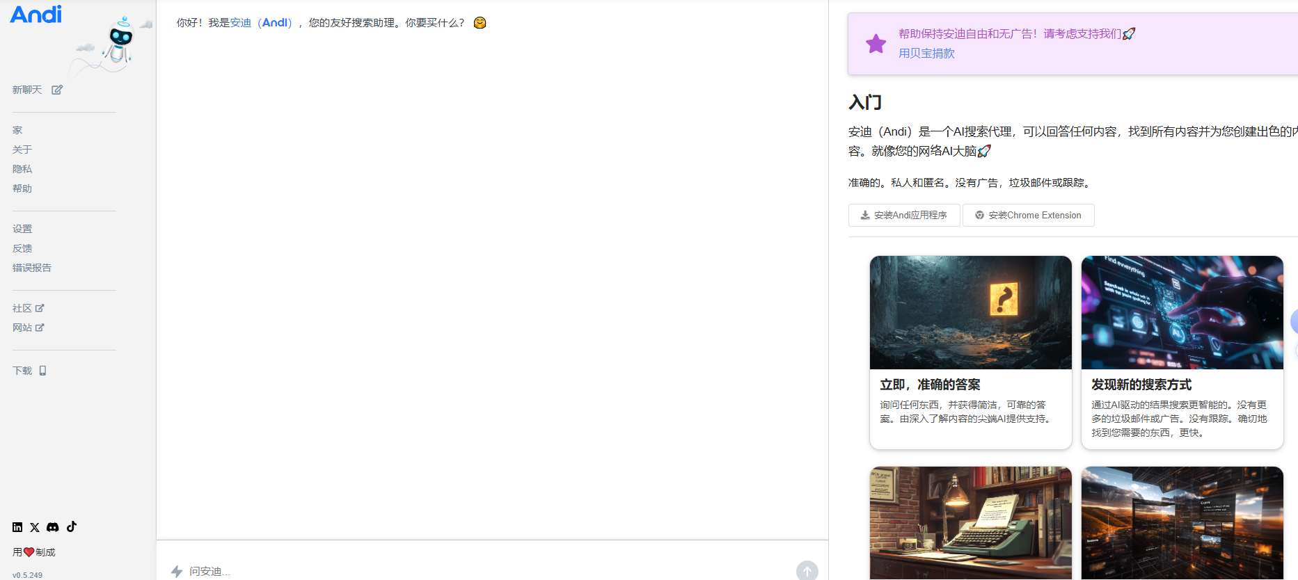Click the purple star icon in donation banner

(x=876, y=44)
